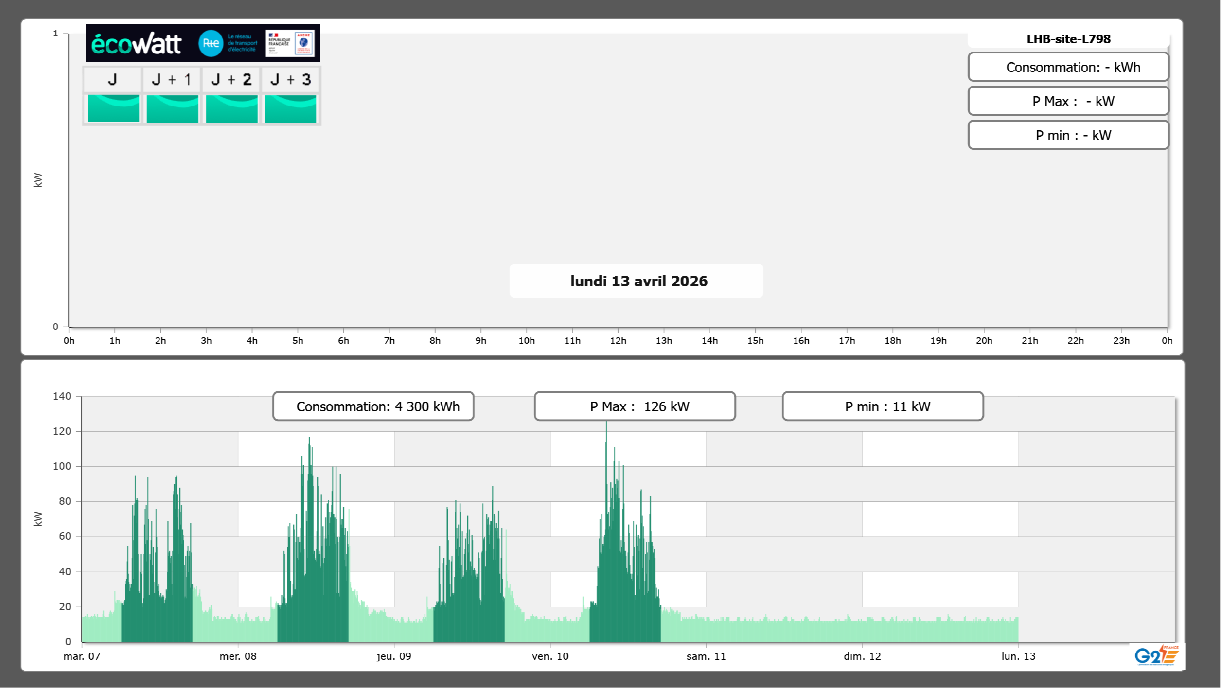Click the écoWatt logo
Screen dimensions: 1221x688
coord(137,44)
